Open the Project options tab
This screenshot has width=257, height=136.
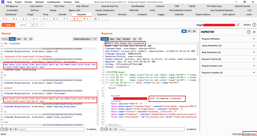tap(203, 14)
